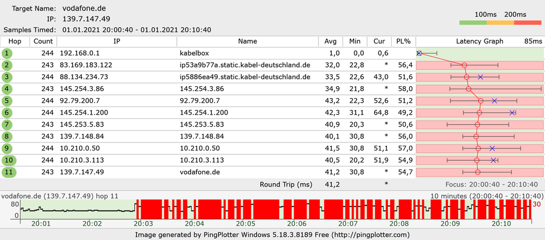Click the 10 minutes timeline range label
Viewport: 545px width, 240px height.
point(487,196)
